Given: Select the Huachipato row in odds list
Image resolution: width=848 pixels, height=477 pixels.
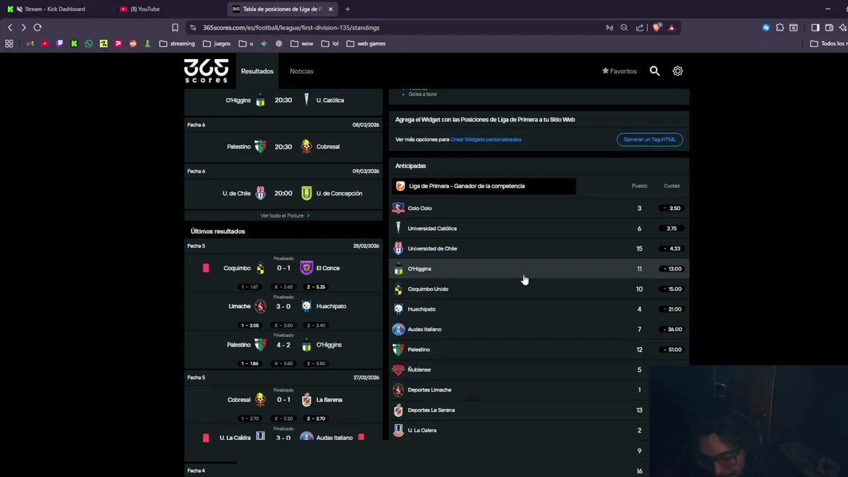Looking at the screenshot, I should pyautogui.click(x=539, y=309).
